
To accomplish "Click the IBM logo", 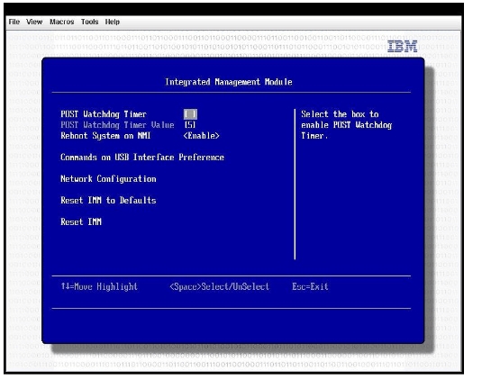I will tap(402, 47).
